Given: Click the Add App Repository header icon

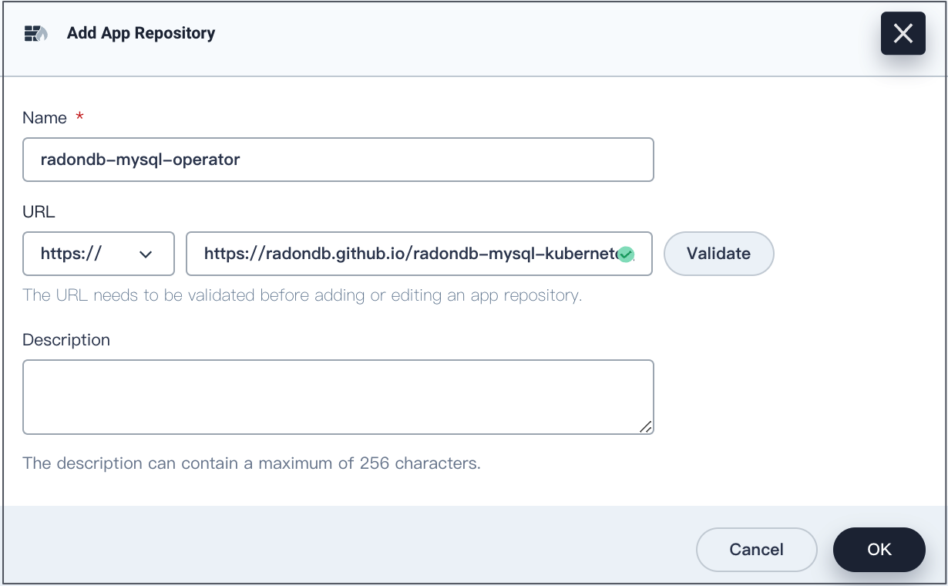Looking at the screenshot, I should (35, 32).
